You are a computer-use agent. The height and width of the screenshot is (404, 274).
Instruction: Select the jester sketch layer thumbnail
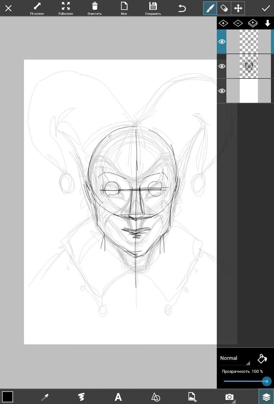coord(249,66)
